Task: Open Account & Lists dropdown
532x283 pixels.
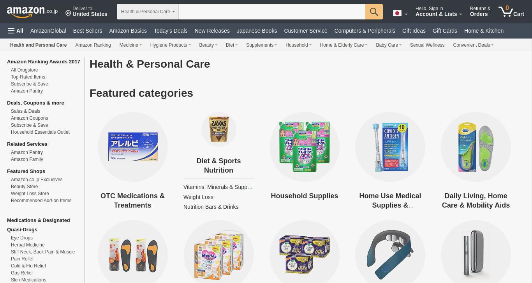Action: (439, 12)
